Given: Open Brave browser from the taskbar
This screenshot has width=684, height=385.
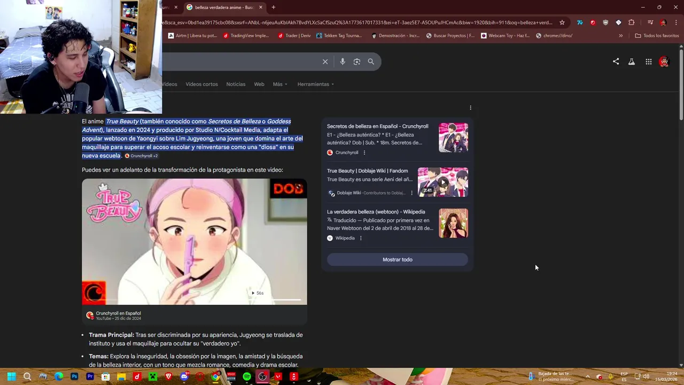Looking at the screenshot, I should click(169, 376).
